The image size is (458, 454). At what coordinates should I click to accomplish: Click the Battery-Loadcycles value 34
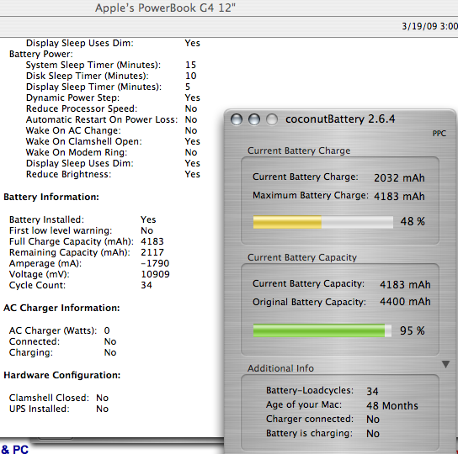[372, 391]
